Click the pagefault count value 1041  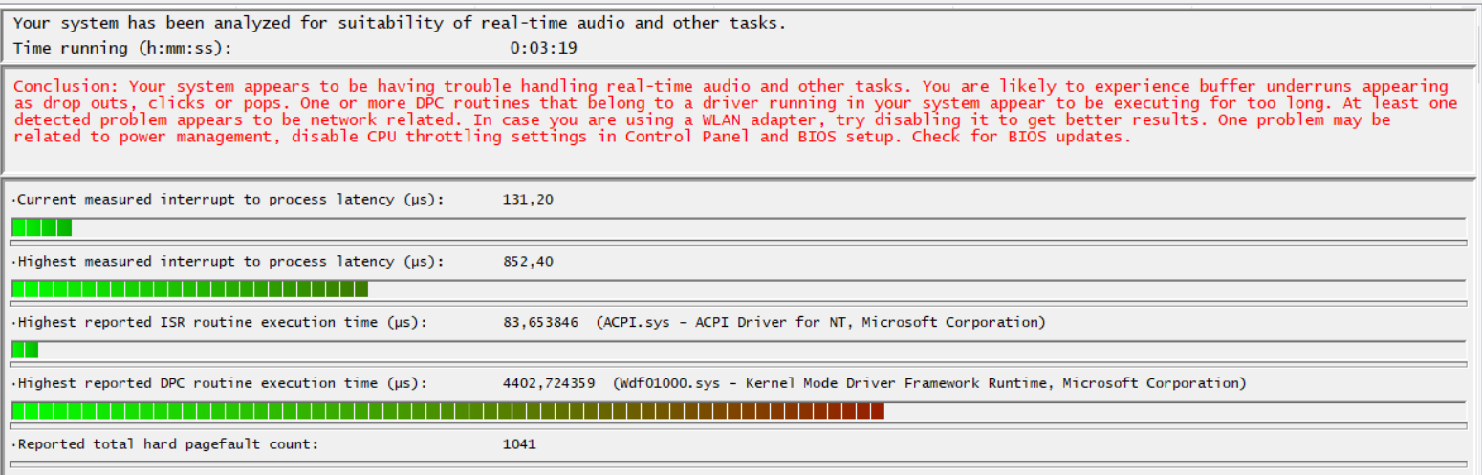coord(519,444)
